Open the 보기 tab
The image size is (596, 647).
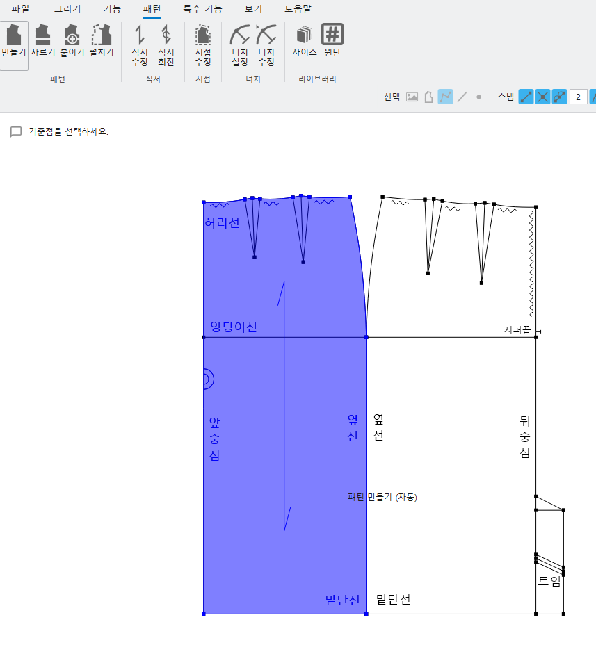(x=253, y=8)
